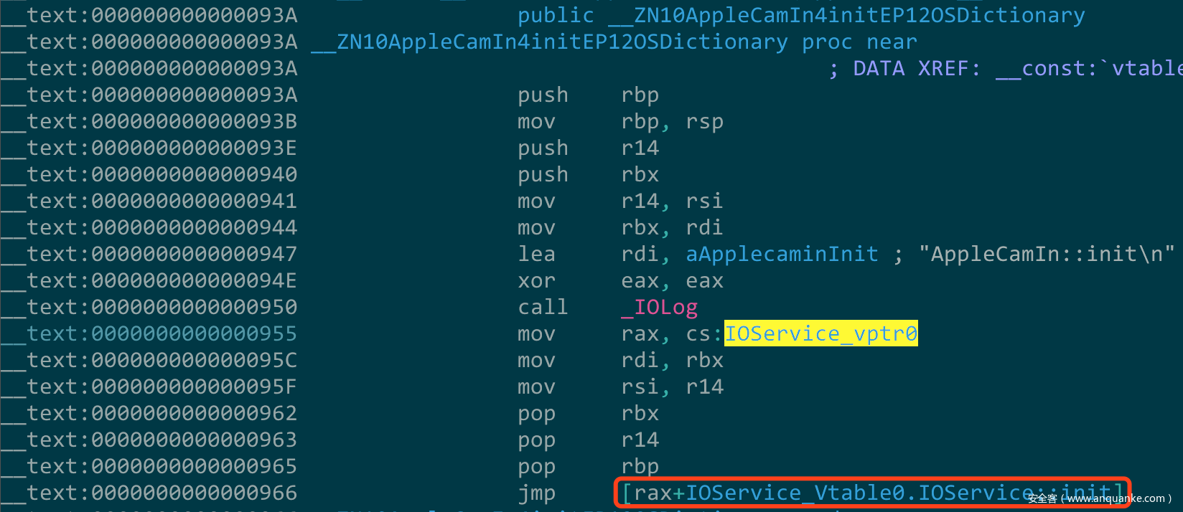Click the jmp mnemonic at address 966
Viewport: 1183px width, 512px height.
tap(536, 493)
